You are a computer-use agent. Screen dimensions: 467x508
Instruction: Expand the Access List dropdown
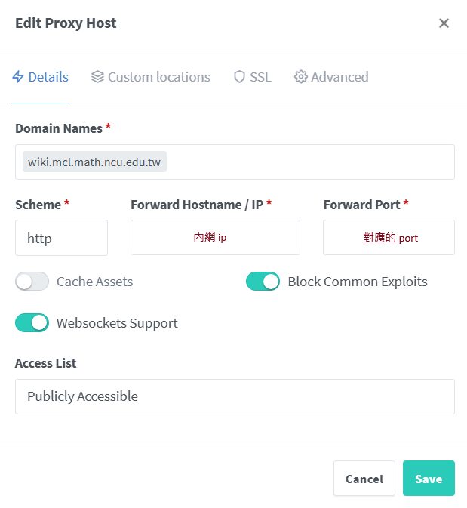coord(235,396)
